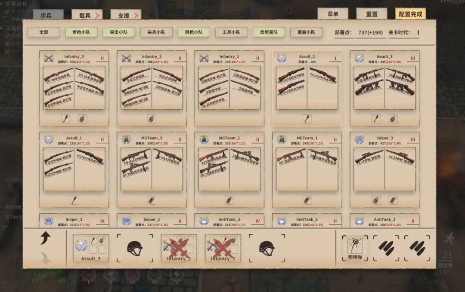Confirm with 配置完成 button
The width and height of the screenshot is (465, 292).
coord(410,14)
